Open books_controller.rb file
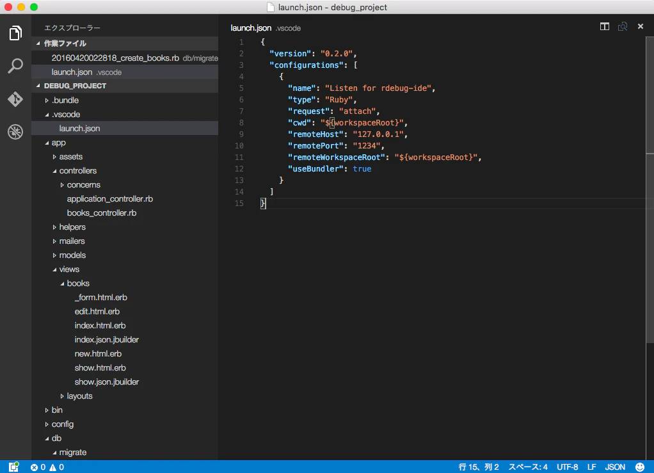 pyautogui.click(x=102, y=213)
